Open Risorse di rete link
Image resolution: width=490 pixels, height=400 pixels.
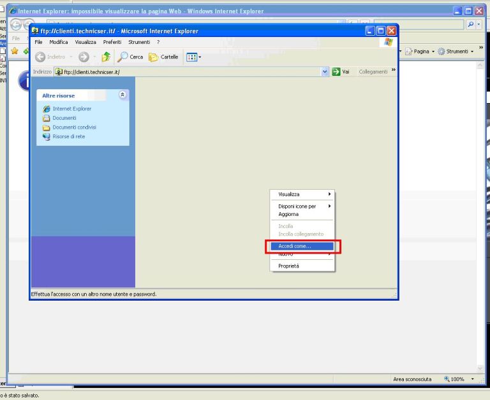coord(69,136)
